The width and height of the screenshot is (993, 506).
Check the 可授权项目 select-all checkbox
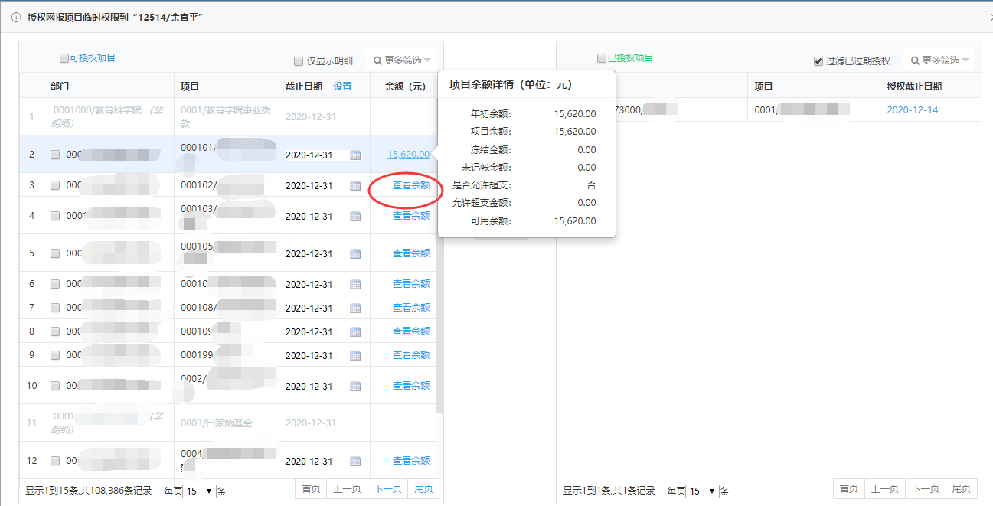coord(64,58)
